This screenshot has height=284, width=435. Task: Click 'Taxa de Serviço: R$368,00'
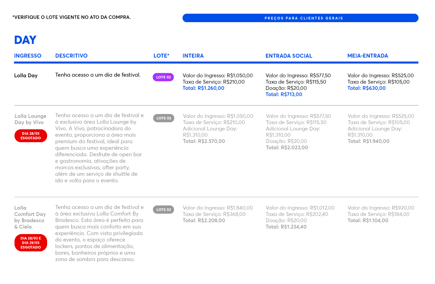[214, 214]
